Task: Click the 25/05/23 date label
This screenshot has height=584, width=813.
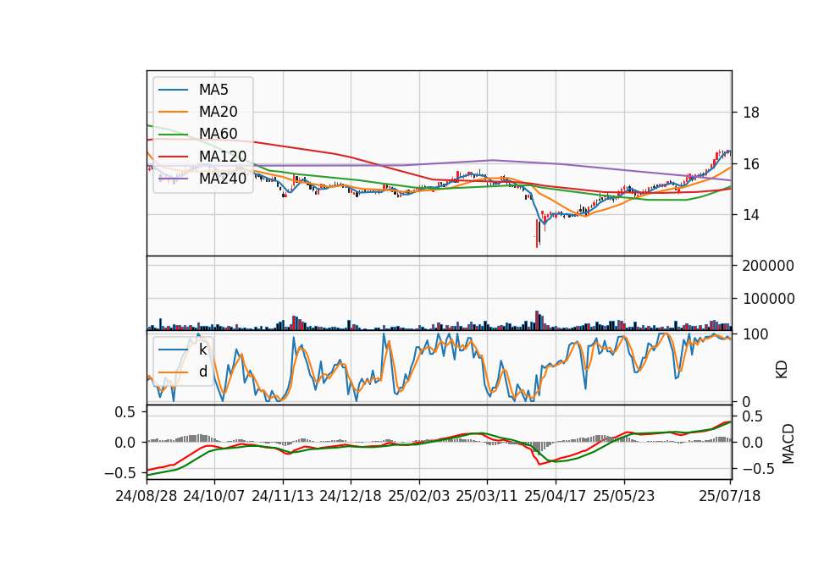Action: (x=624, y=496)
